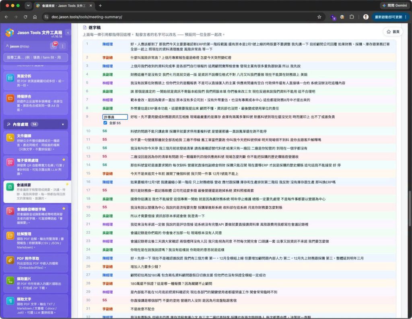Open the tab search dropdown arrow
Screen dimensions: 412x319
click(28, 6)
